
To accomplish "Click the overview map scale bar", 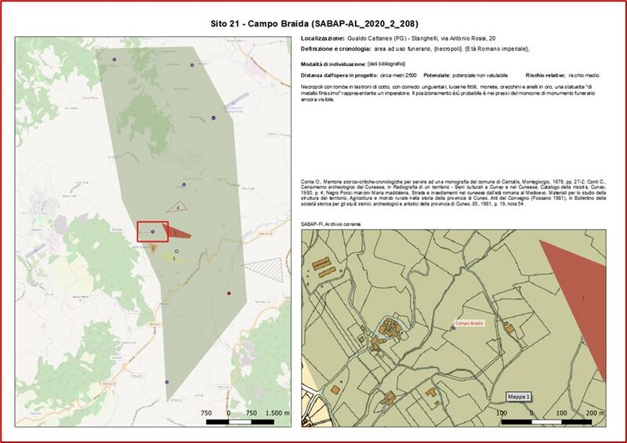I will pyautogui.click(x=248, y=421).
